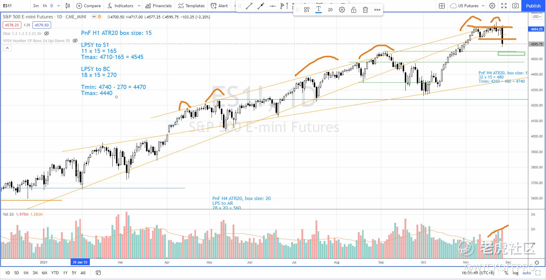Toggle auto scale mode
This screenshot has height=280, width=546.
(x=527, y=273)
